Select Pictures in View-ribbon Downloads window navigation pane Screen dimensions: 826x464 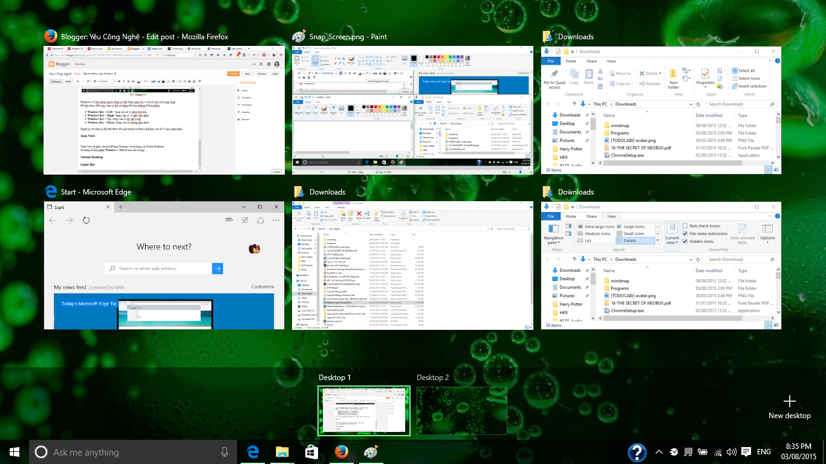567,296
